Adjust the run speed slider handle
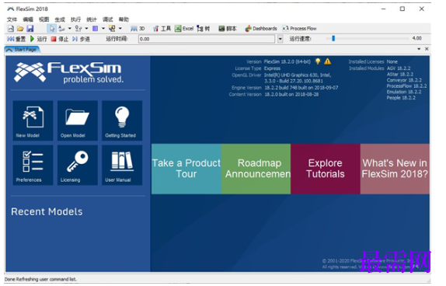The image size is (446, 286). (x=333, y=38)
